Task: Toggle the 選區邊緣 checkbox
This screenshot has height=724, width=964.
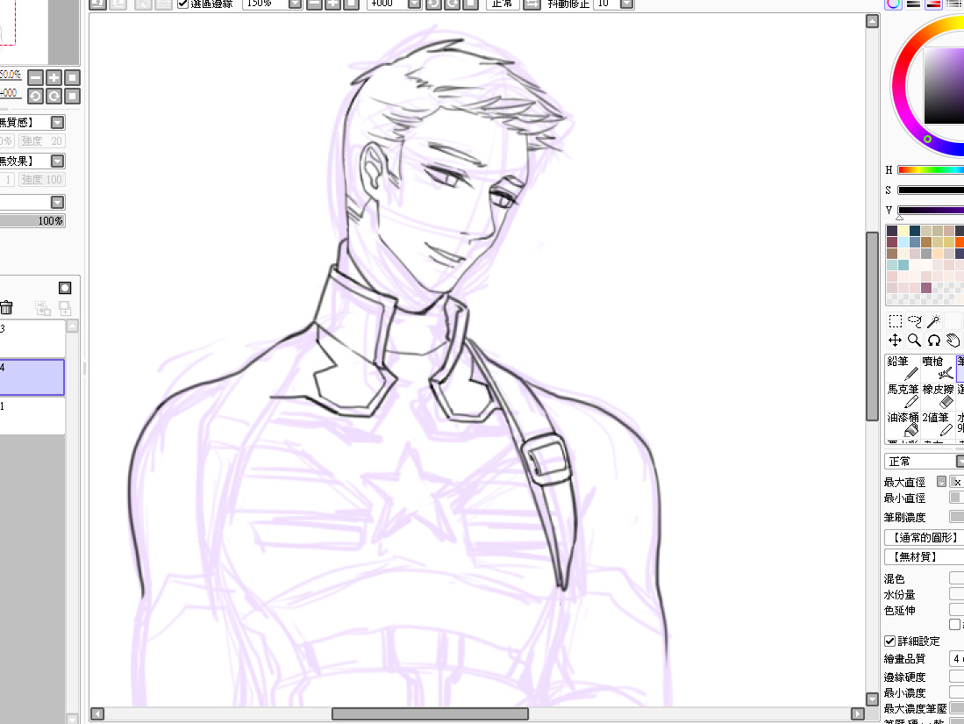Action: pyautogui.click(x=182, y=4)
